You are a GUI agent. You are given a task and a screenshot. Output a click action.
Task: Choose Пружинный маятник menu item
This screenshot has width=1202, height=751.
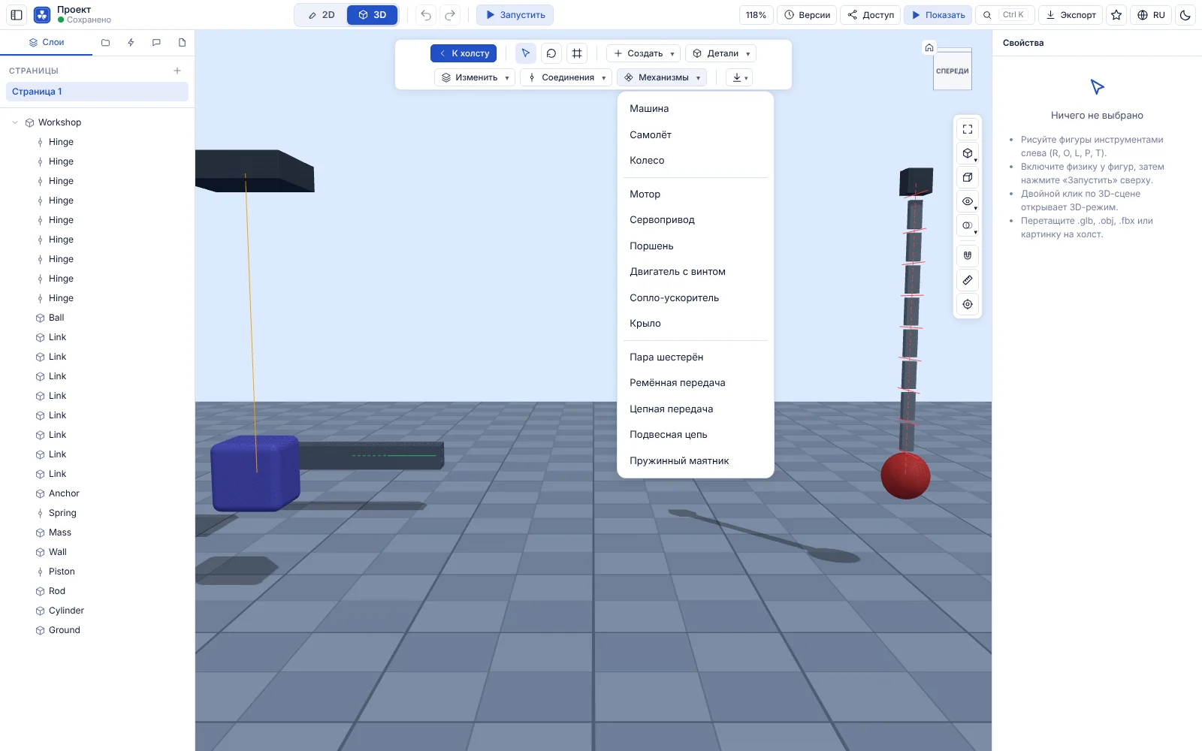coord(696,461)
